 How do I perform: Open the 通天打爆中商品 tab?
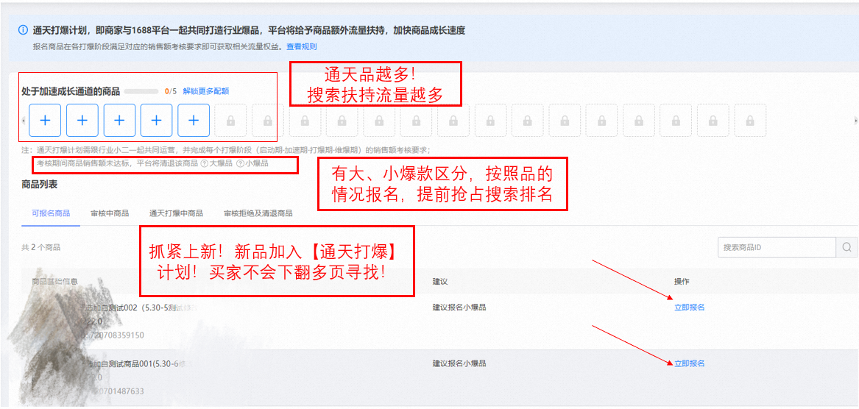point(176,213)
